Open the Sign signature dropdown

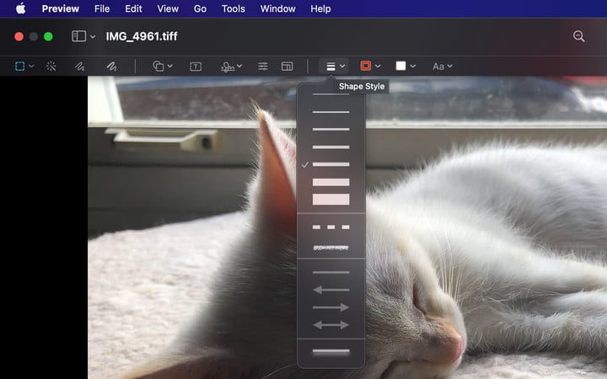click(231, 66)
